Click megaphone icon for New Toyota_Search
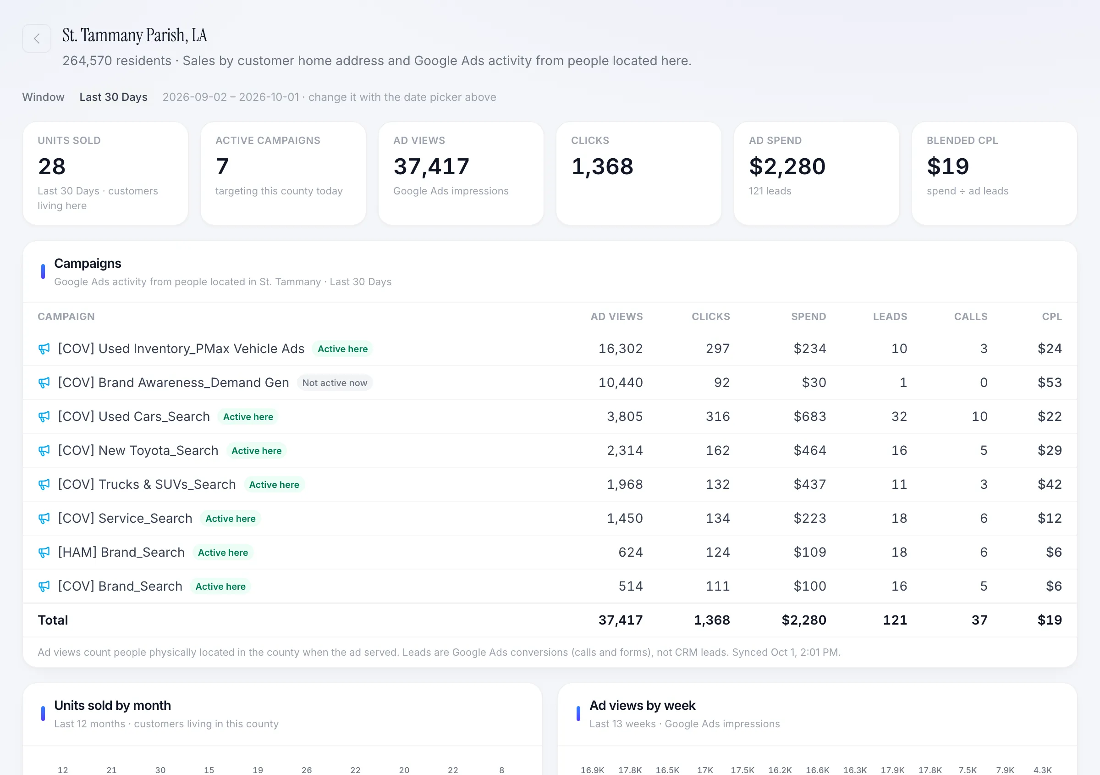 coord(44,451)
